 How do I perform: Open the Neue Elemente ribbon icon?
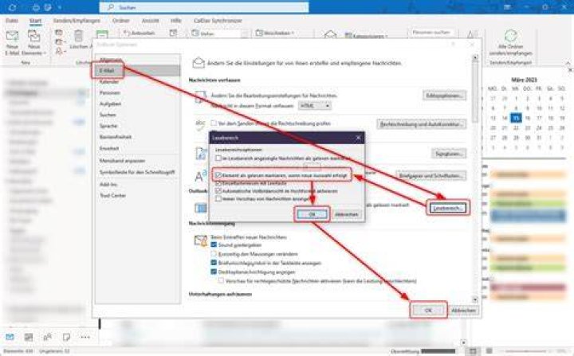click(x=33, y=37)
